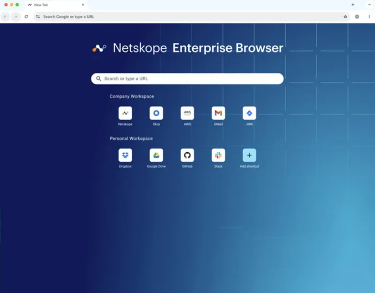The height and width of the screenshot is (293, 375).
Task: Open the Slack shortcut
Action: [218, 155]
